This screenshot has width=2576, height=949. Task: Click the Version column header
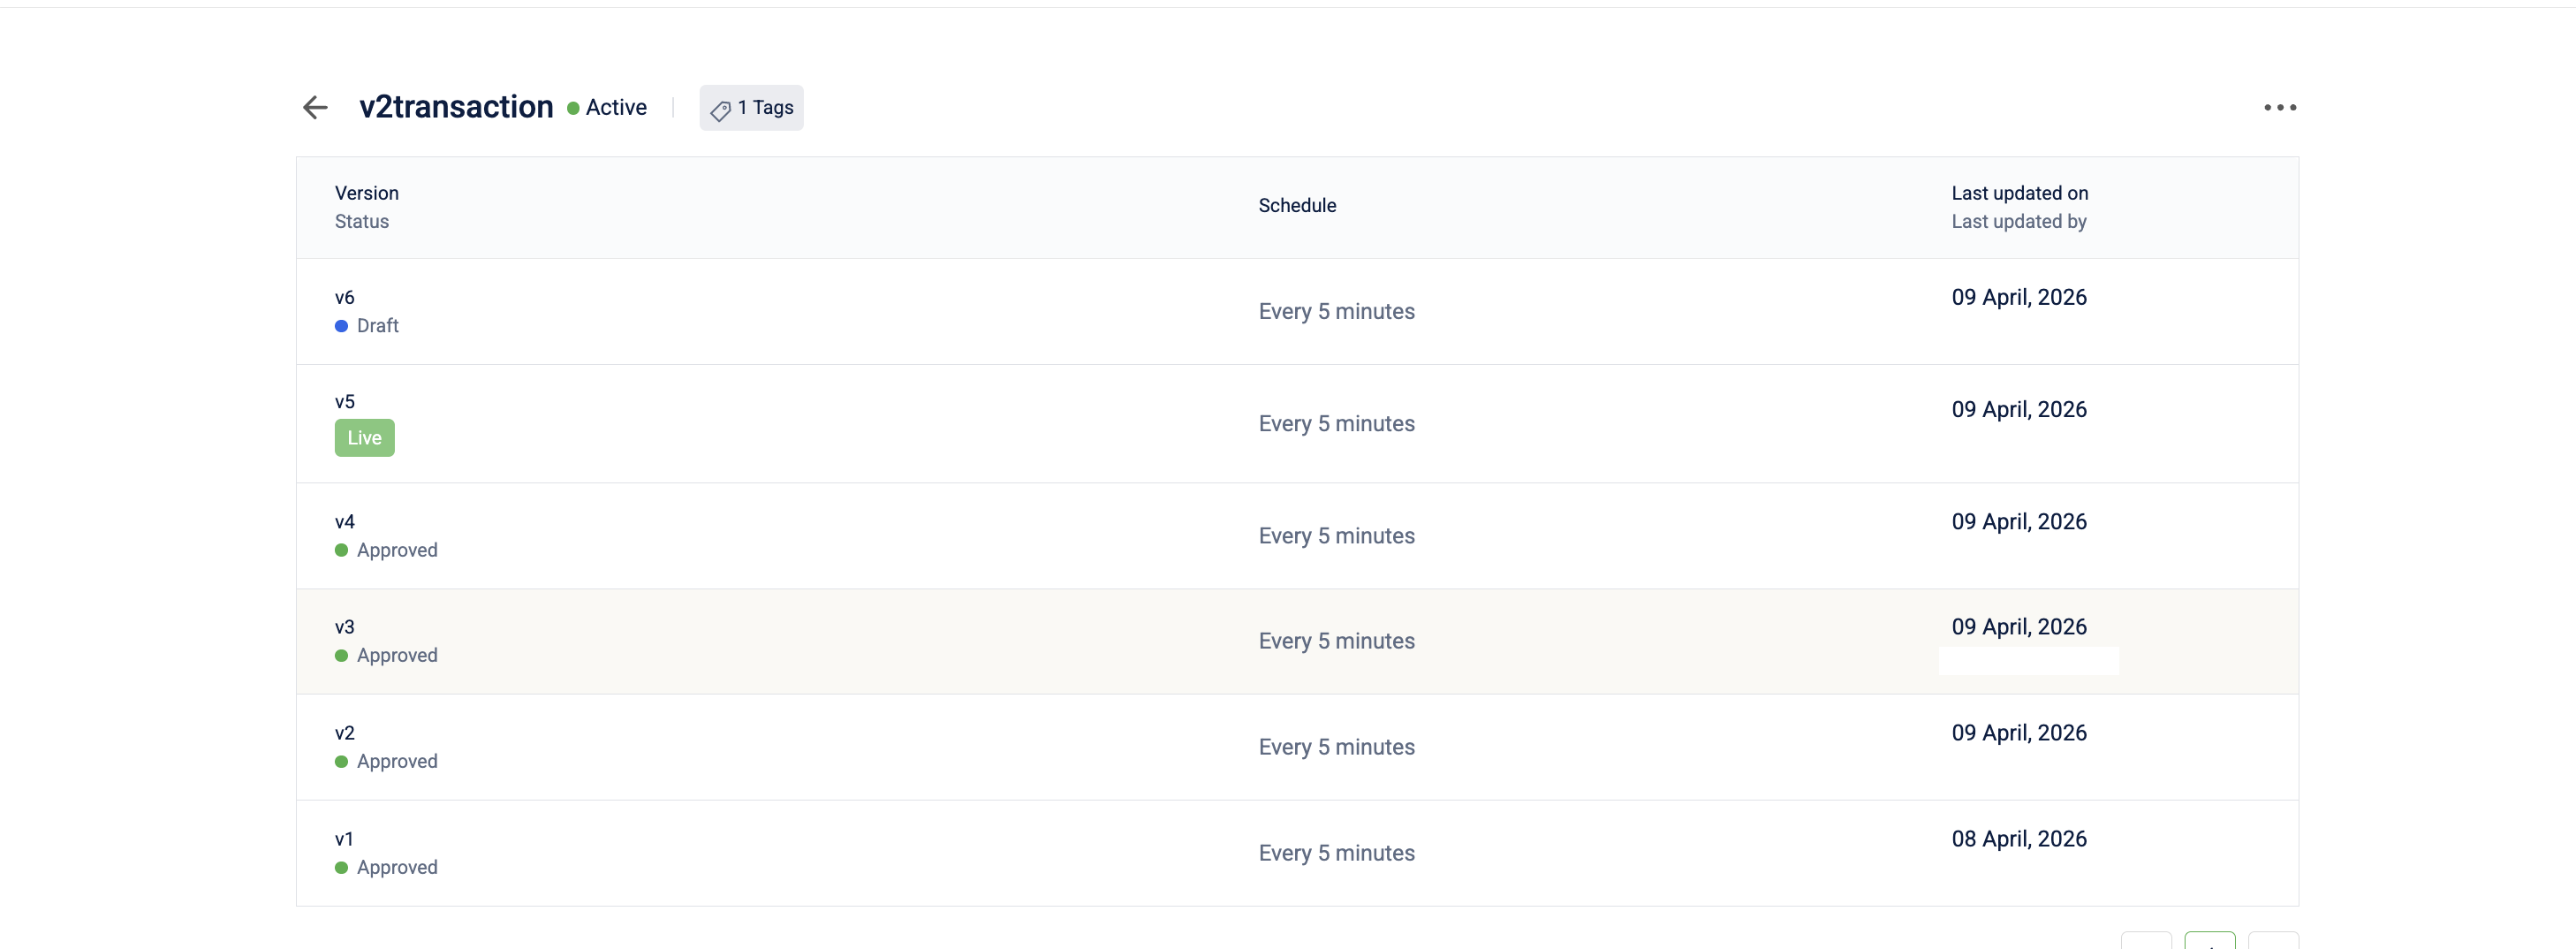(x=366, y=193)
